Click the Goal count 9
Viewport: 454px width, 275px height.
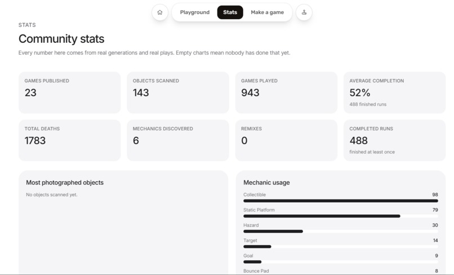click(x=437, y=256)
